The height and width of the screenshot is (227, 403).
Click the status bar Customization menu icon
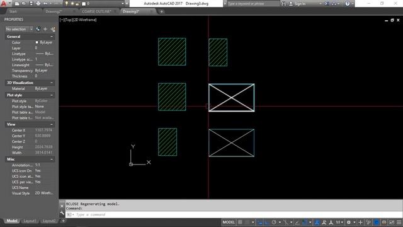pos(399,222)
